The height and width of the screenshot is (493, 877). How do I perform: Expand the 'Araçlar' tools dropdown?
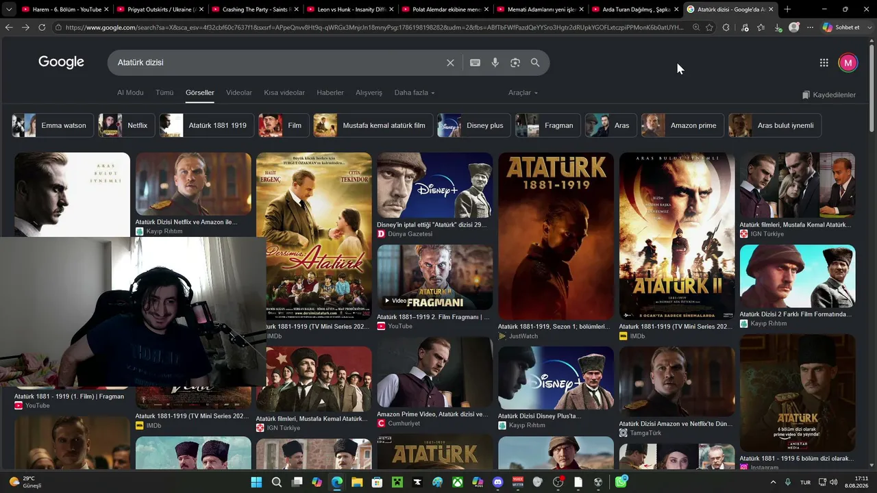(523, 92)
